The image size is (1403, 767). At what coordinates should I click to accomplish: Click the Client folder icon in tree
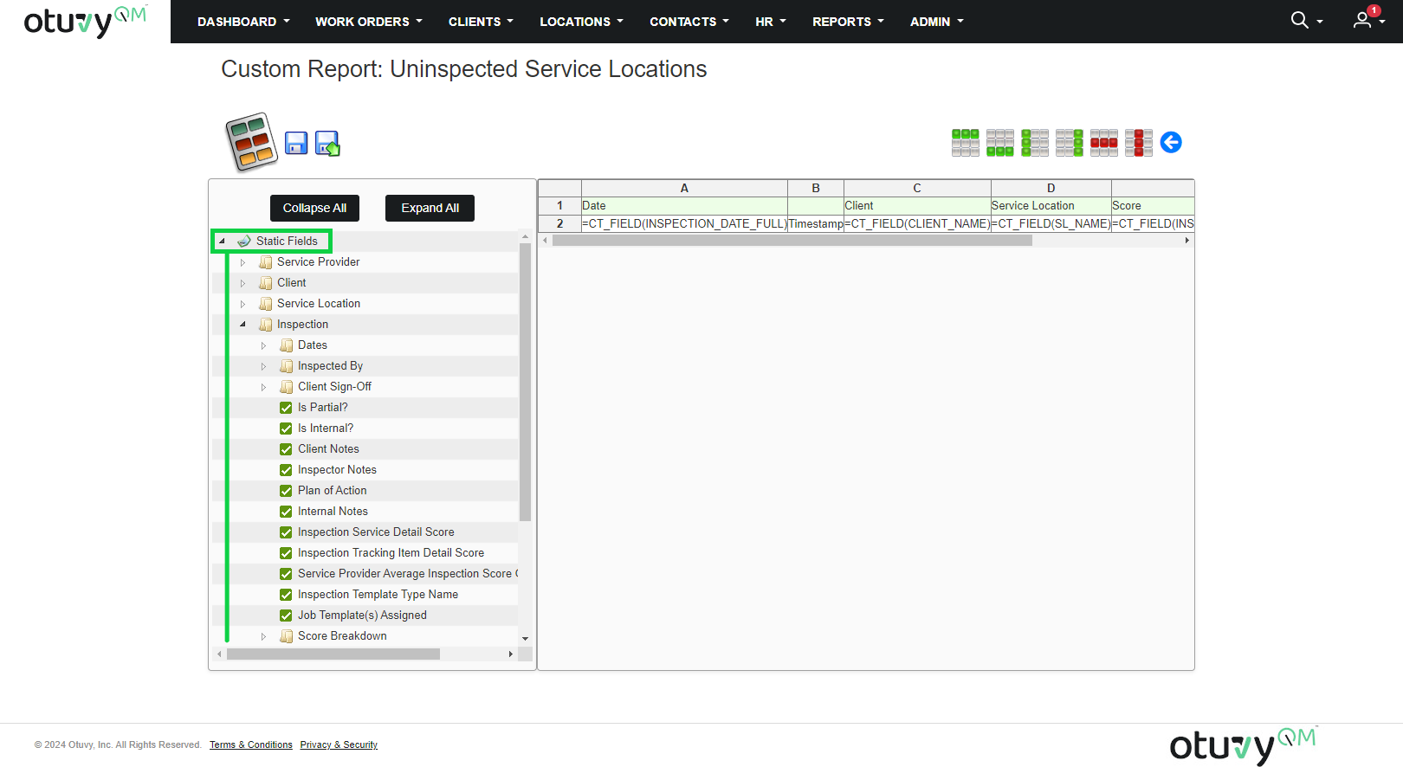pos(266,283)
